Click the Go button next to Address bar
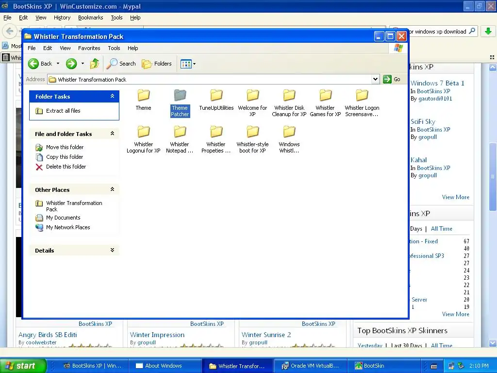This screenshot has width=497, height=373. [x=392, y=79]
